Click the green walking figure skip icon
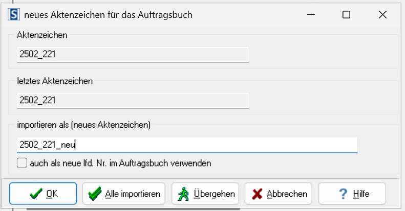This screenshot has width=405, height=211. [x=183, y=194]
